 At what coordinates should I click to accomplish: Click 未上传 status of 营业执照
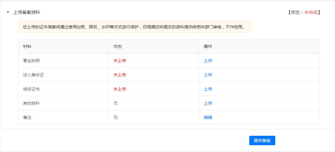pos(120,61)
